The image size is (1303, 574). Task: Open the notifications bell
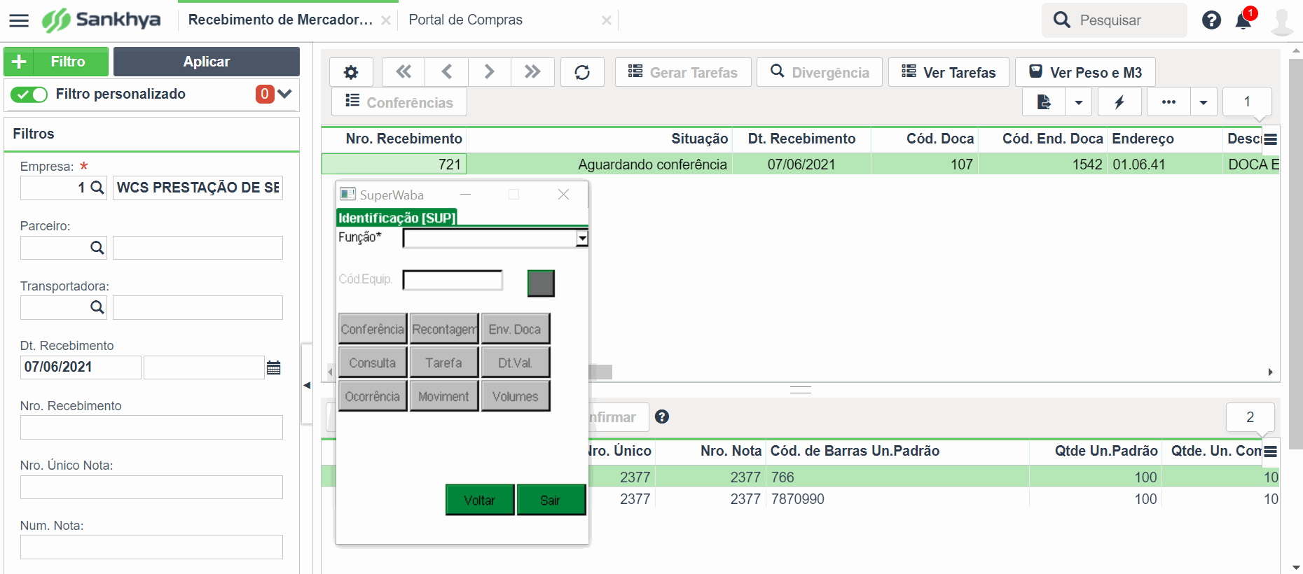1243,20
